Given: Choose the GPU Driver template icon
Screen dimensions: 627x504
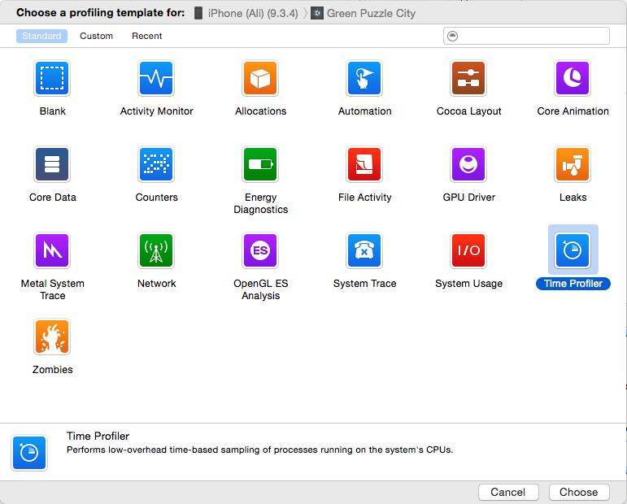Looking at the screenshot, I should tap(468, 164).
